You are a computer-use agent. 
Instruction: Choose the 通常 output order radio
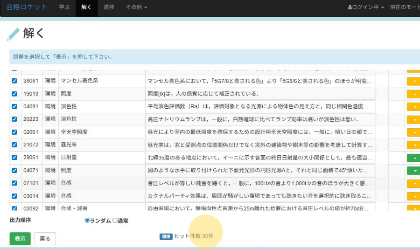pos(115,221)
